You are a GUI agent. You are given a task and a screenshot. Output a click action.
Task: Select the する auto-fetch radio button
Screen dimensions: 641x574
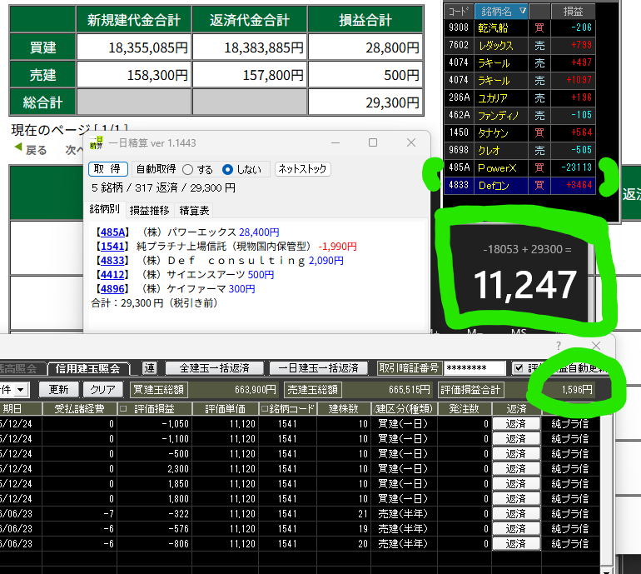[188, 169]
